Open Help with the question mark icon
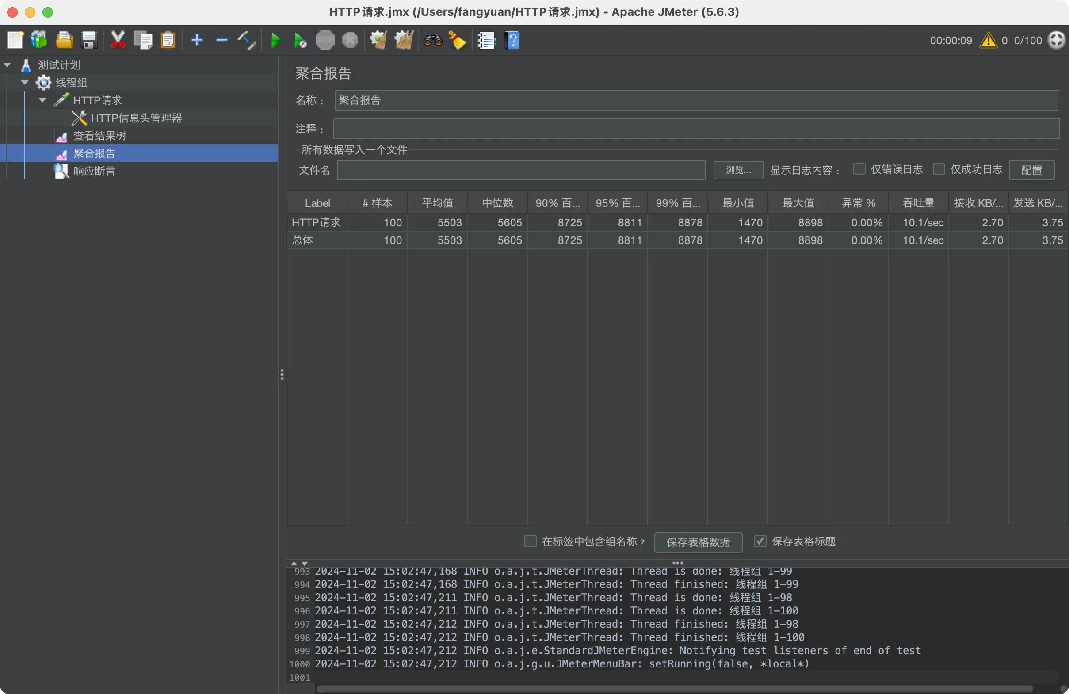1069x694 pixels. [512, 40]
